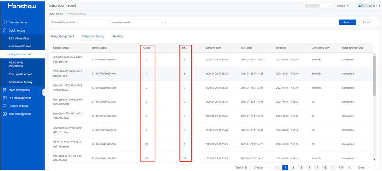This screenshot has height=171, width=382.
Task: Expand the System settings chevron
Action: point(40,106)
